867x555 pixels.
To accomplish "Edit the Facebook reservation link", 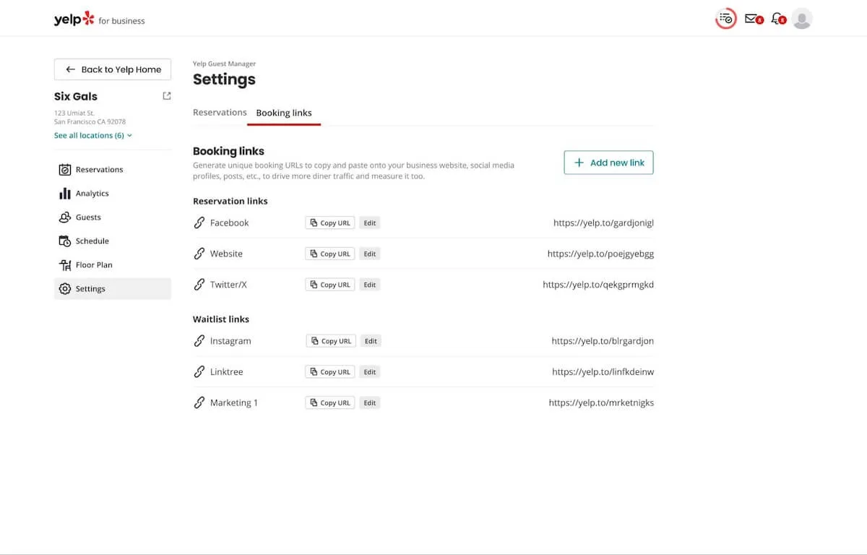I will (x=370, y=223).
